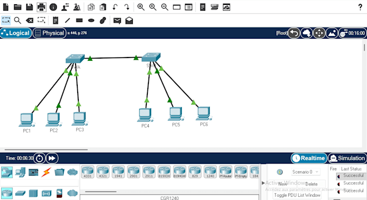
Task: Switch to Realtime mode
Action: pyautogui.click(x=309, y=158)
